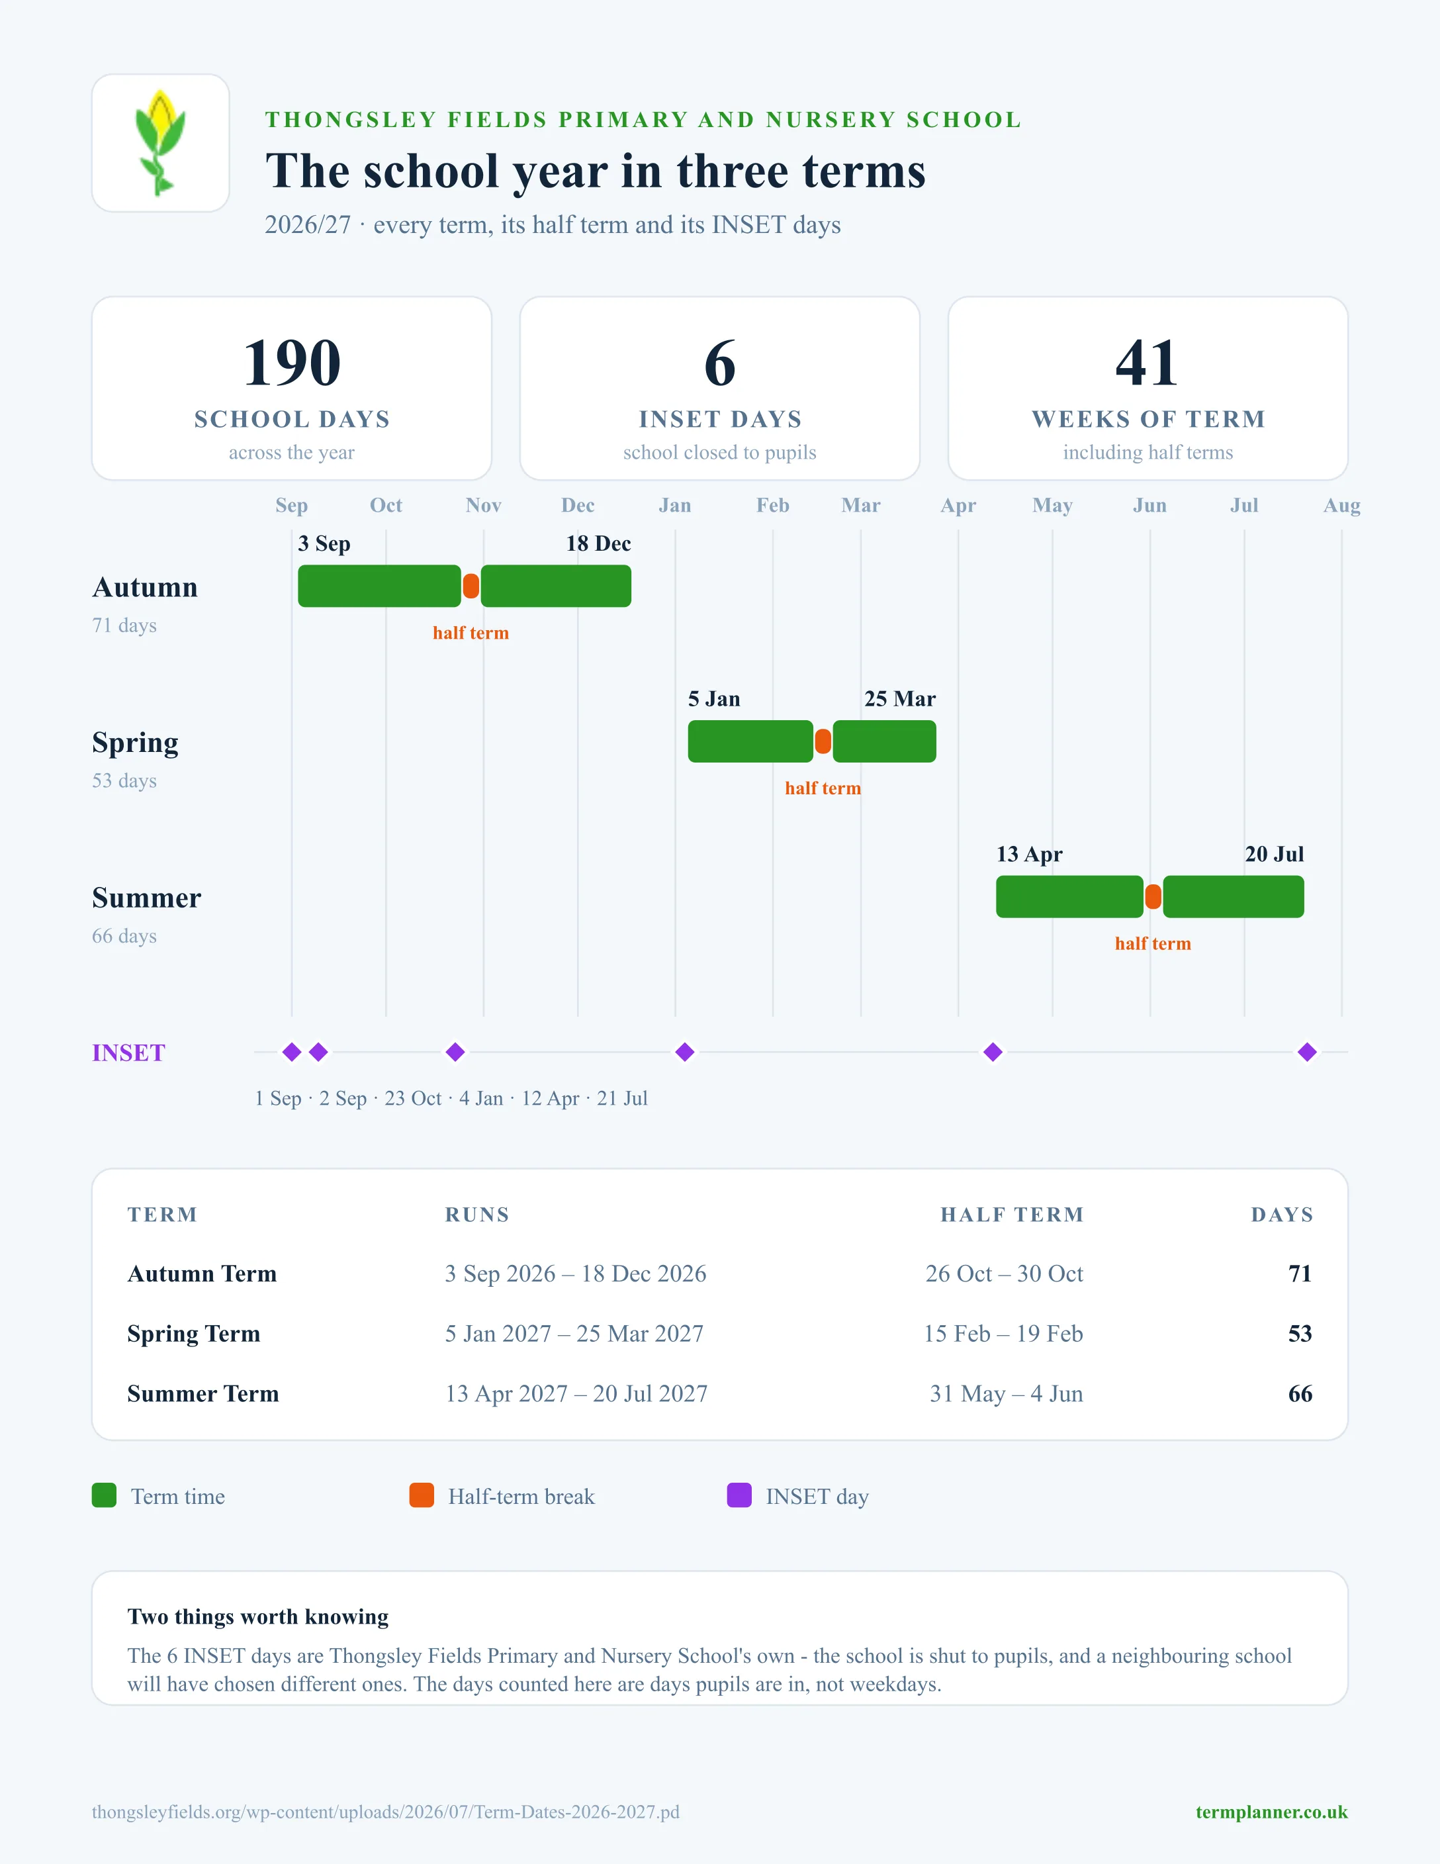Open the thongsleyfields.org term dates URL
Screen dimensions: 1440x1864
click(x=386, y=1812)
